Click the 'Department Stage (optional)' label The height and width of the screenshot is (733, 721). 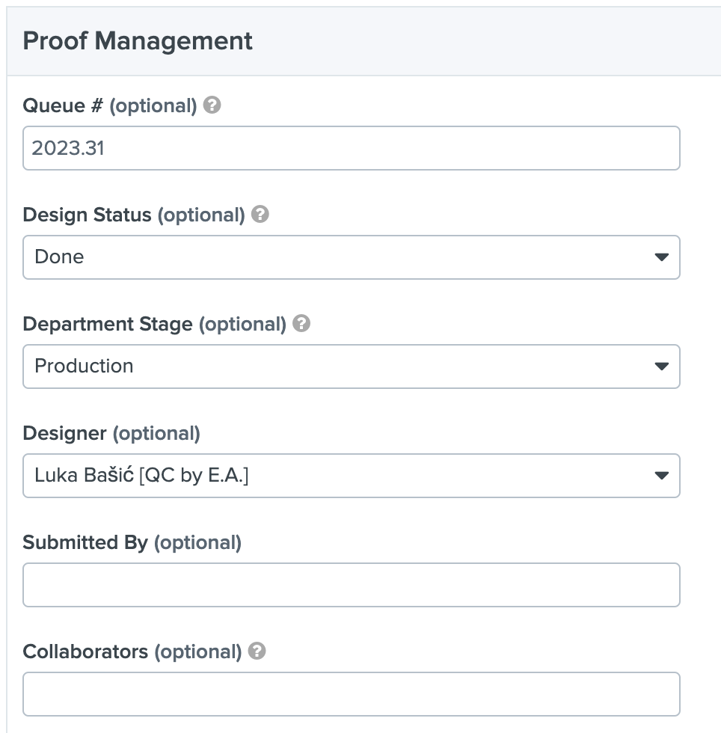(x=154, y=324)
